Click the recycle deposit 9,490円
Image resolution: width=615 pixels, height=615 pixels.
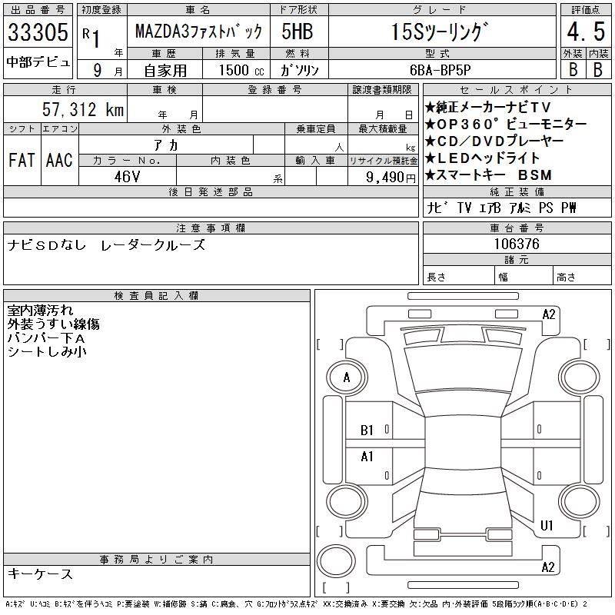tap(391, 178)
